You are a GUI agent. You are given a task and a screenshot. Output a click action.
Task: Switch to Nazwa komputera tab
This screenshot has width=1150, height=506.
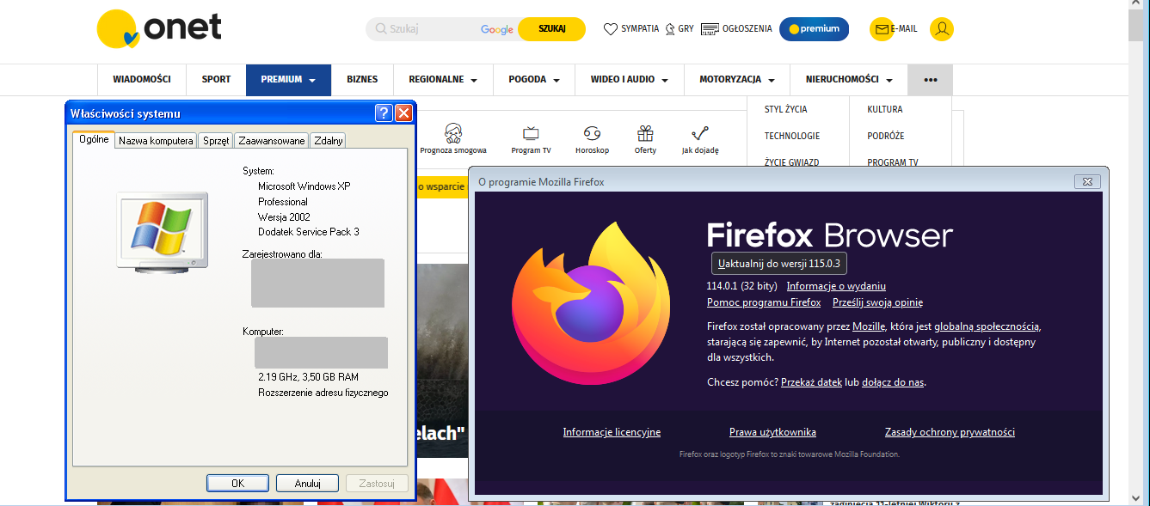pyautogui.click(x=156, y=141)
